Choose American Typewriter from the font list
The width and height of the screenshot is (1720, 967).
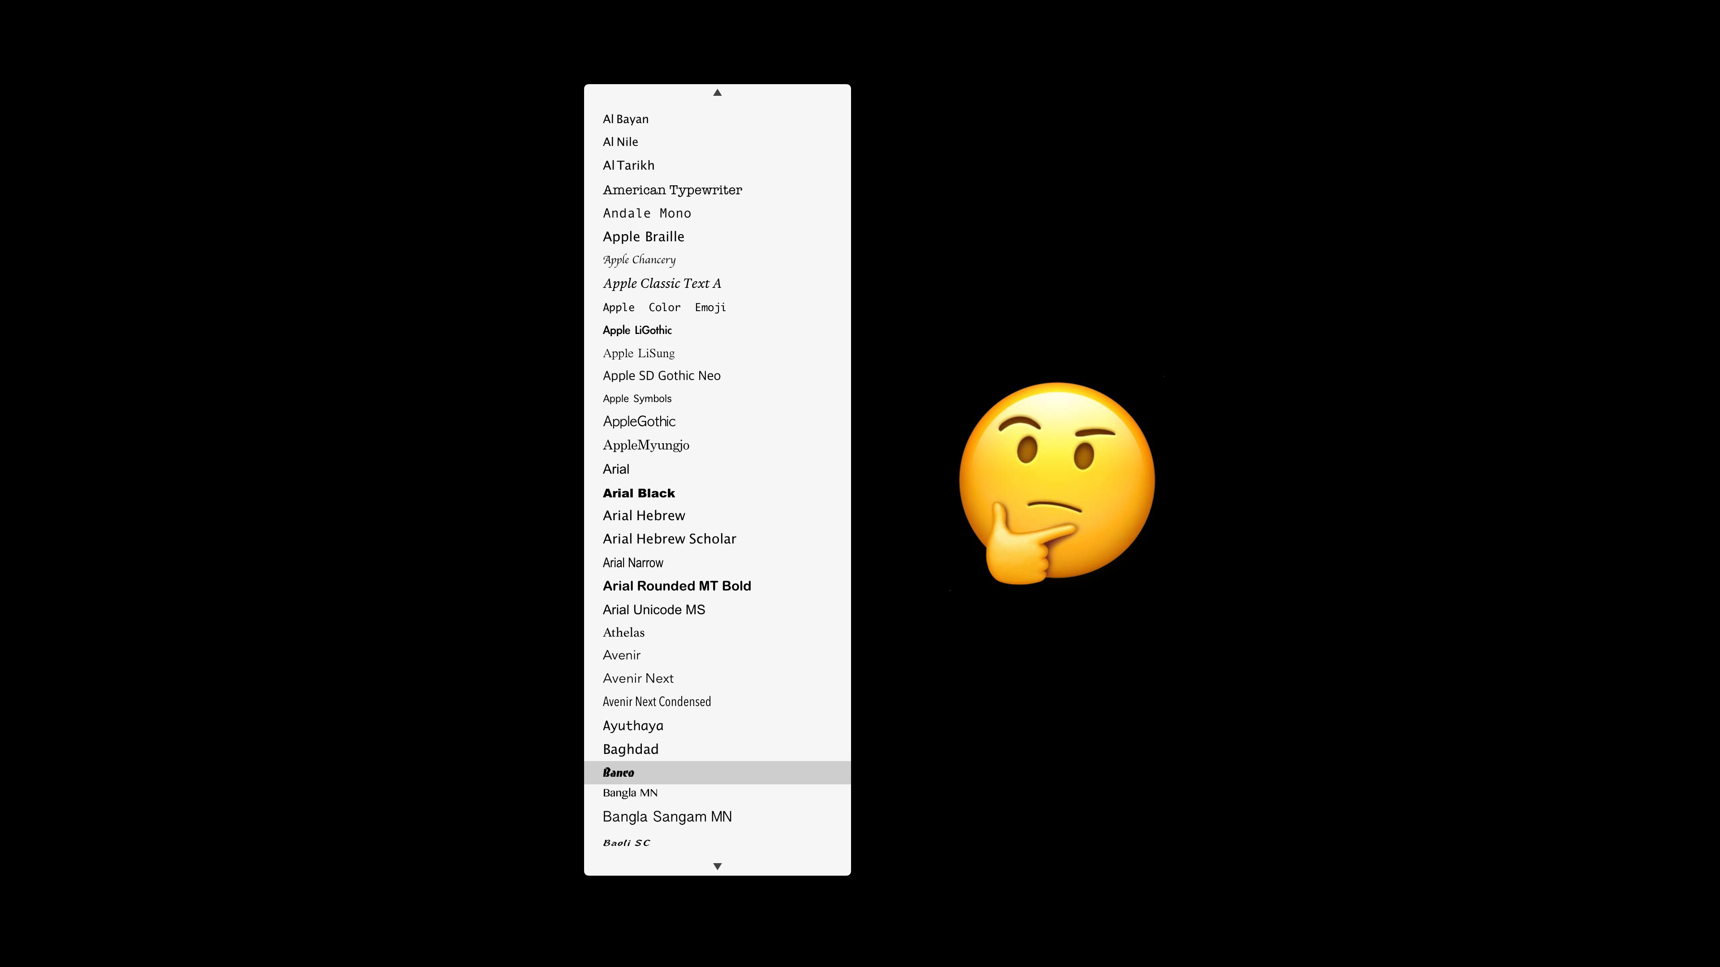[x=717, y=189]
